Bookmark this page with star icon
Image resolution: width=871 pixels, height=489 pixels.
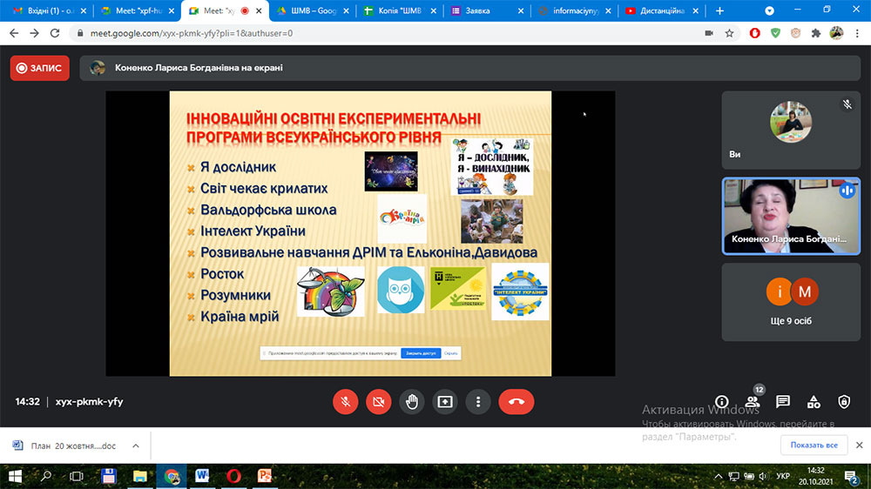point(729,33)
